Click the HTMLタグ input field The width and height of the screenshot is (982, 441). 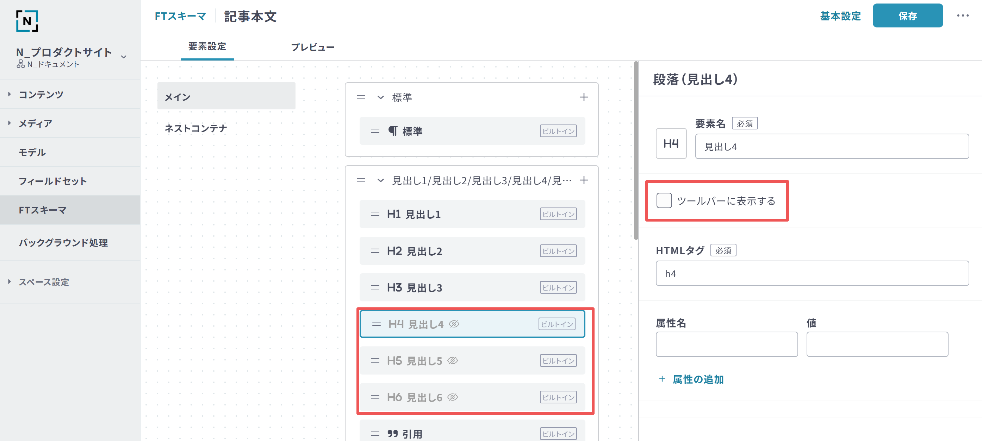tap(812, 274)
